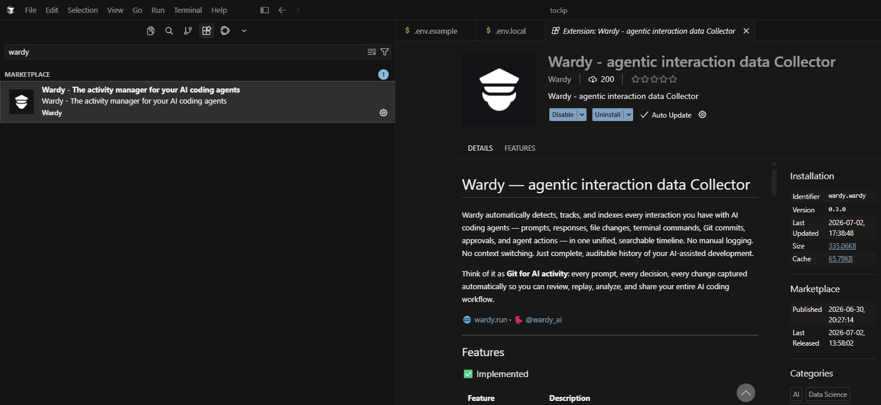The width and height of the screenshot is (881, 405).
Task: Click the Categories section heading
Action: pos(811,373)
